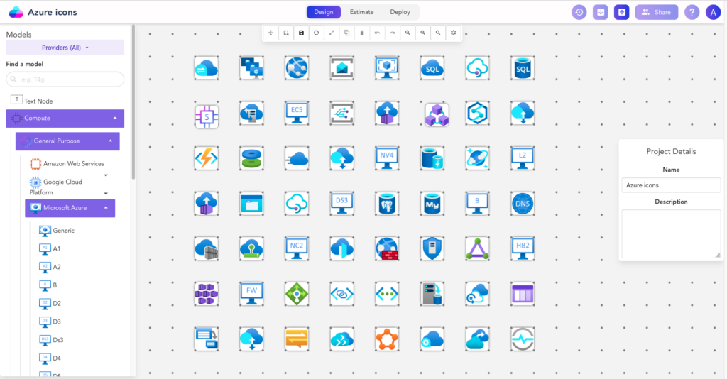Click the models sidebar scrollbar
This screenshot has height=379, width=727.
tap(133, 102)
